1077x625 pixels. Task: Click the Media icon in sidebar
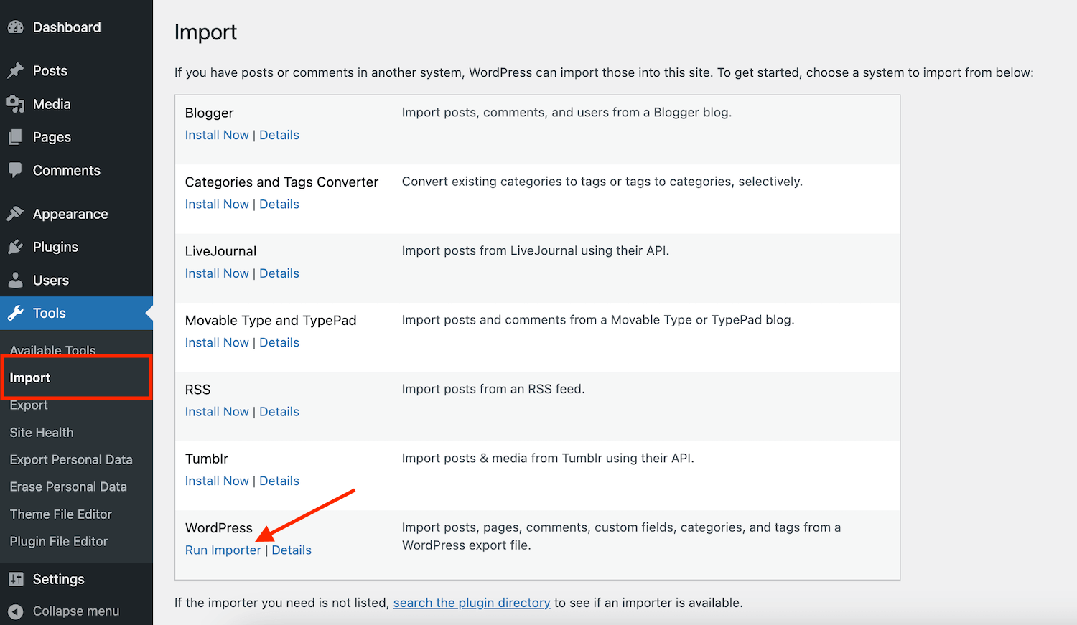click(16, 104)
